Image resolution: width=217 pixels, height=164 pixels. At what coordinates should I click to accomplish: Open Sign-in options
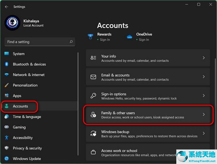tap(148, 96)
